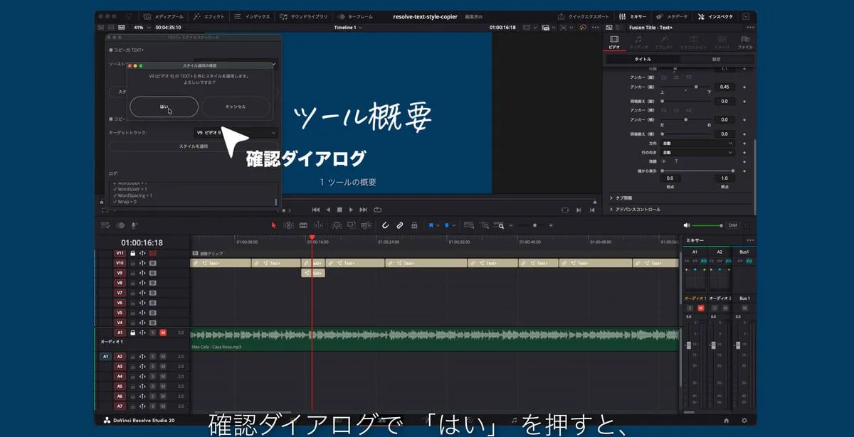Switch to the 設定 tab in inspector
This screenshot has height=437, width=854.
point(716,59)
